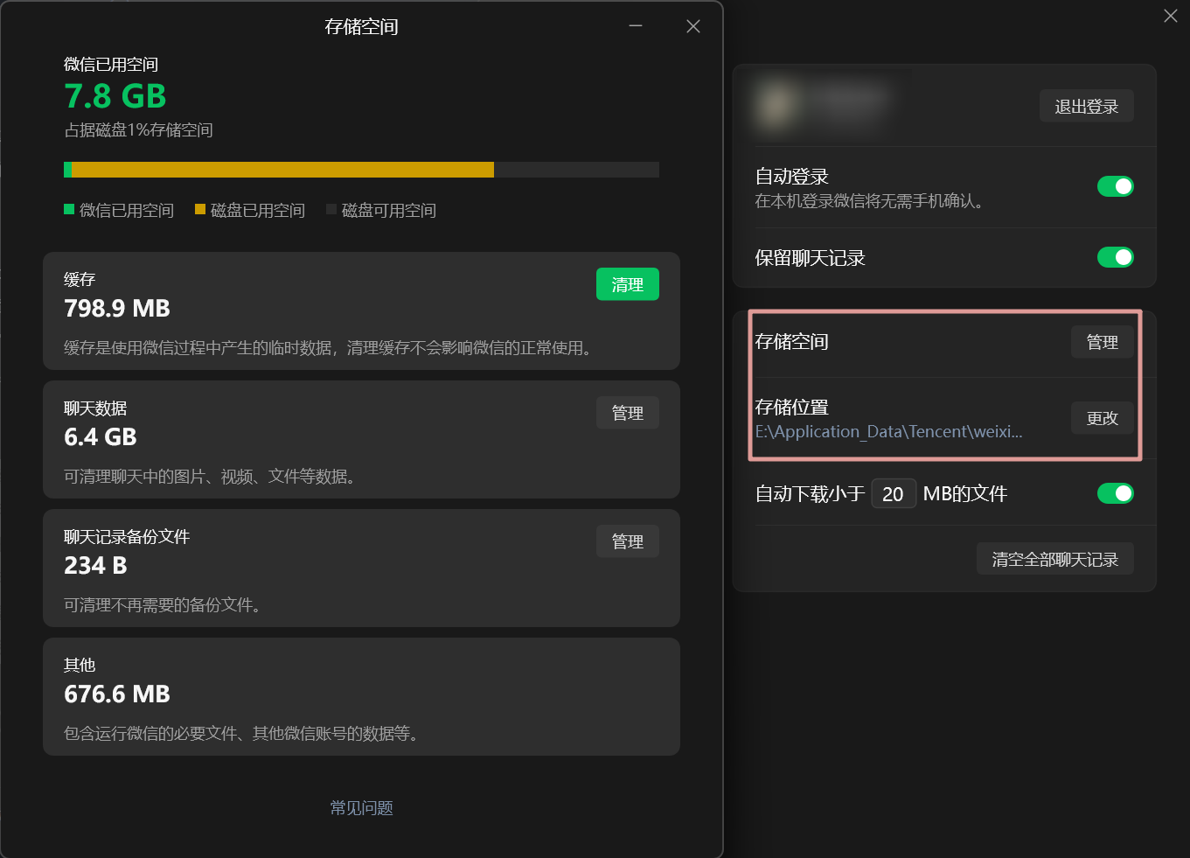
Task: Click the 6.4 GB chat data size
Action: click(x=101, y=437)
